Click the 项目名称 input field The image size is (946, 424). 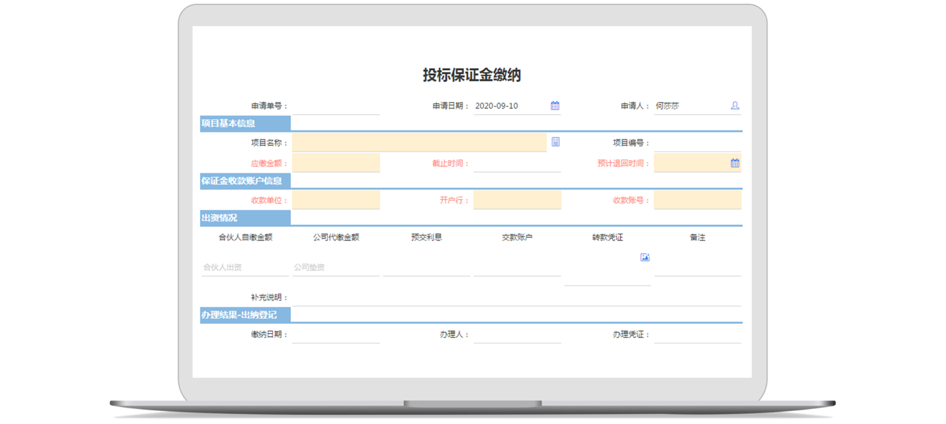click(419, 142)
